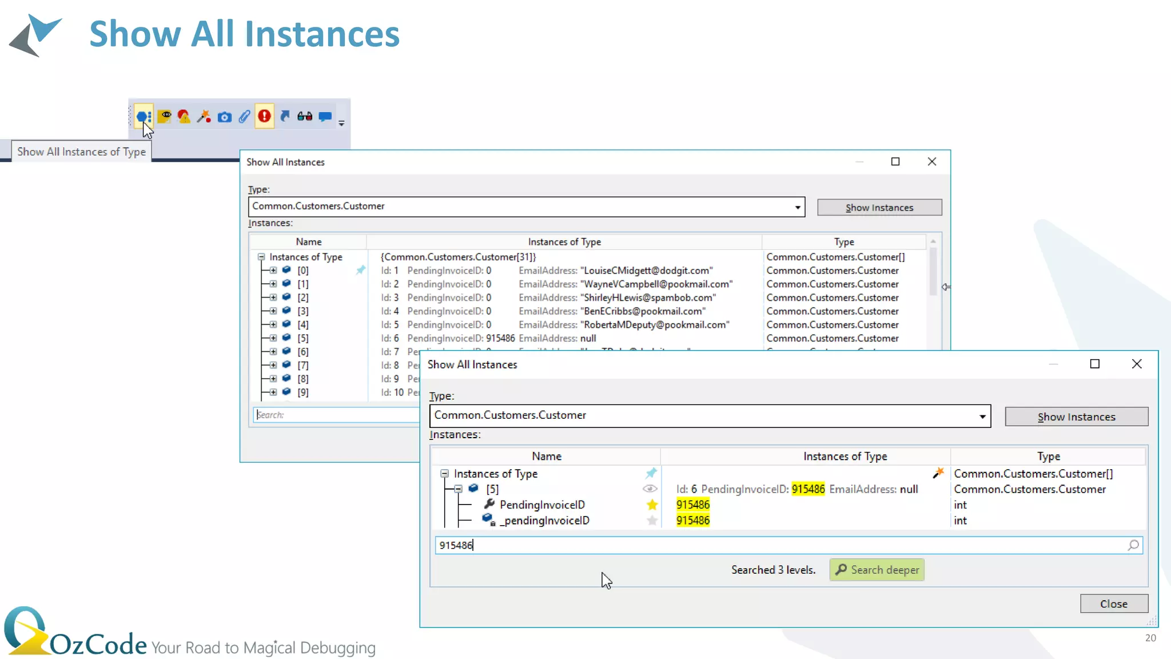Open the toolbar overflow options arrow

coord(341,122)
